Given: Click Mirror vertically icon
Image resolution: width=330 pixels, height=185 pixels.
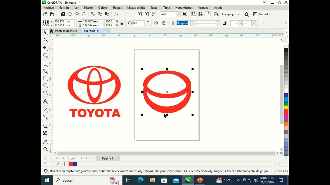Looking at the screenshot, I should tap(163, 23).
